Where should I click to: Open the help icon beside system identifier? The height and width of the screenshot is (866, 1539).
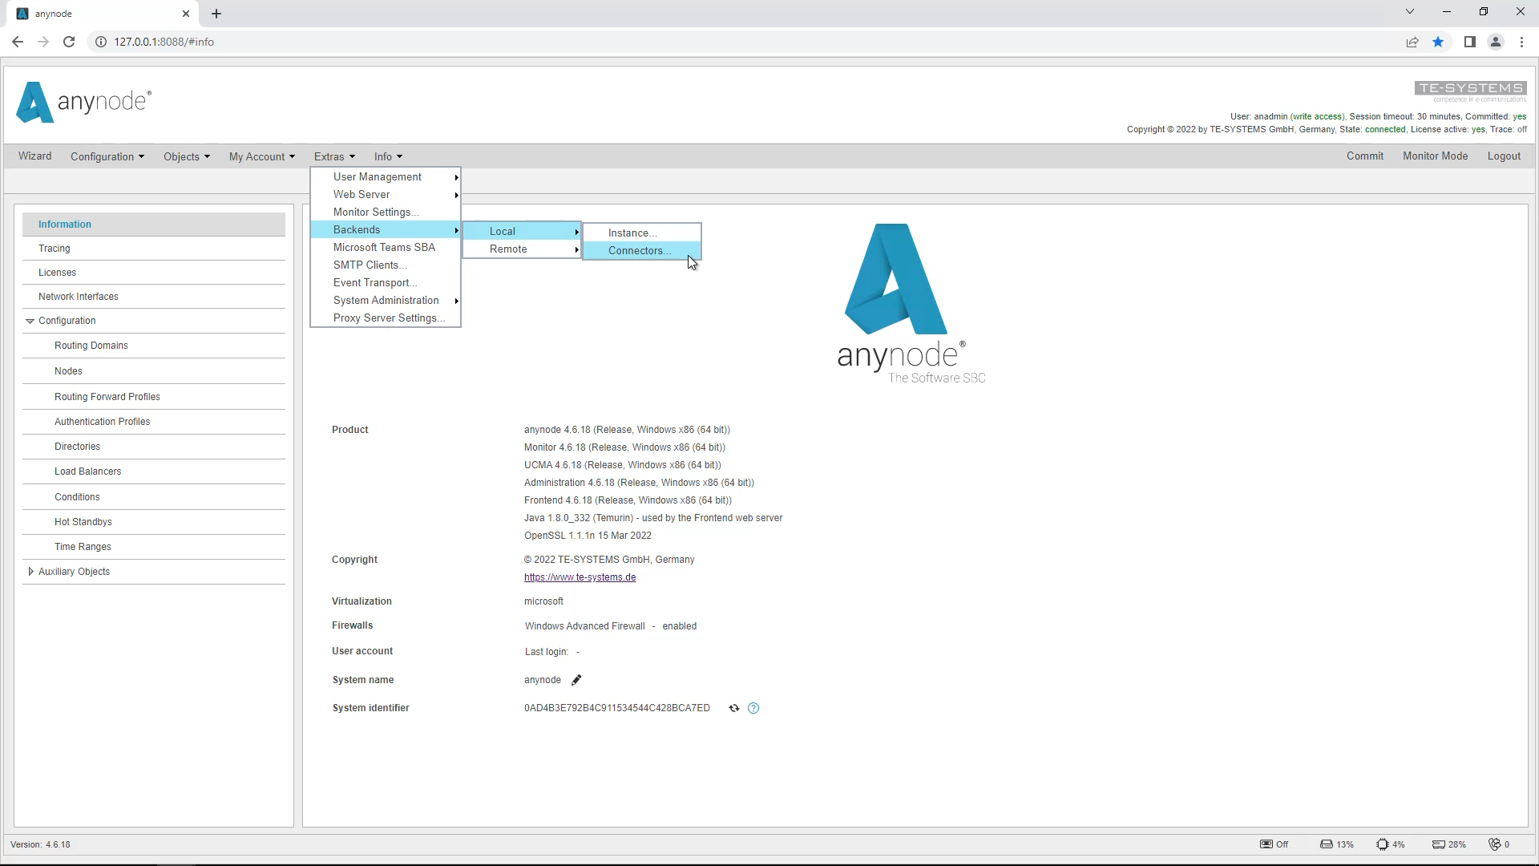pyautogui.click(x=753, y=708)
